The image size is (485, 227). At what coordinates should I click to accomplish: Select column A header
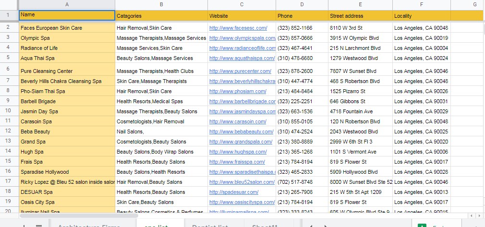point(67,5)
